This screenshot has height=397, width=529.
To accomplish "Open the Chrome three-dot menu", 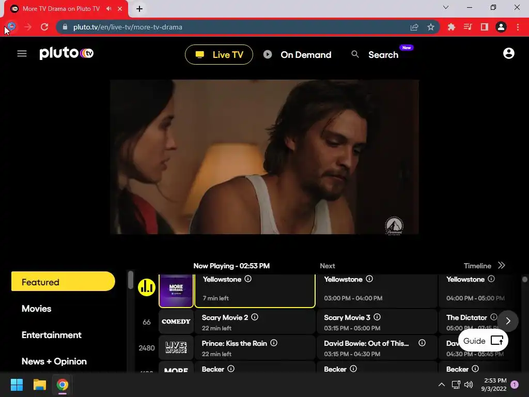I will point(518,27).
